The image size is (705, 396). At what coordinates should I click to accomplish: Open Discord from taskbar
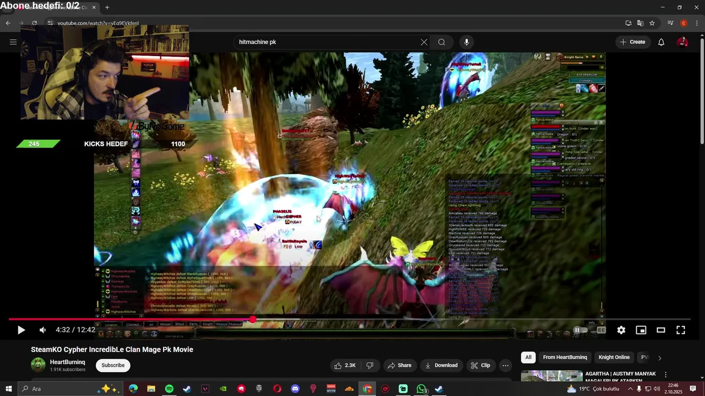[295, 389]
